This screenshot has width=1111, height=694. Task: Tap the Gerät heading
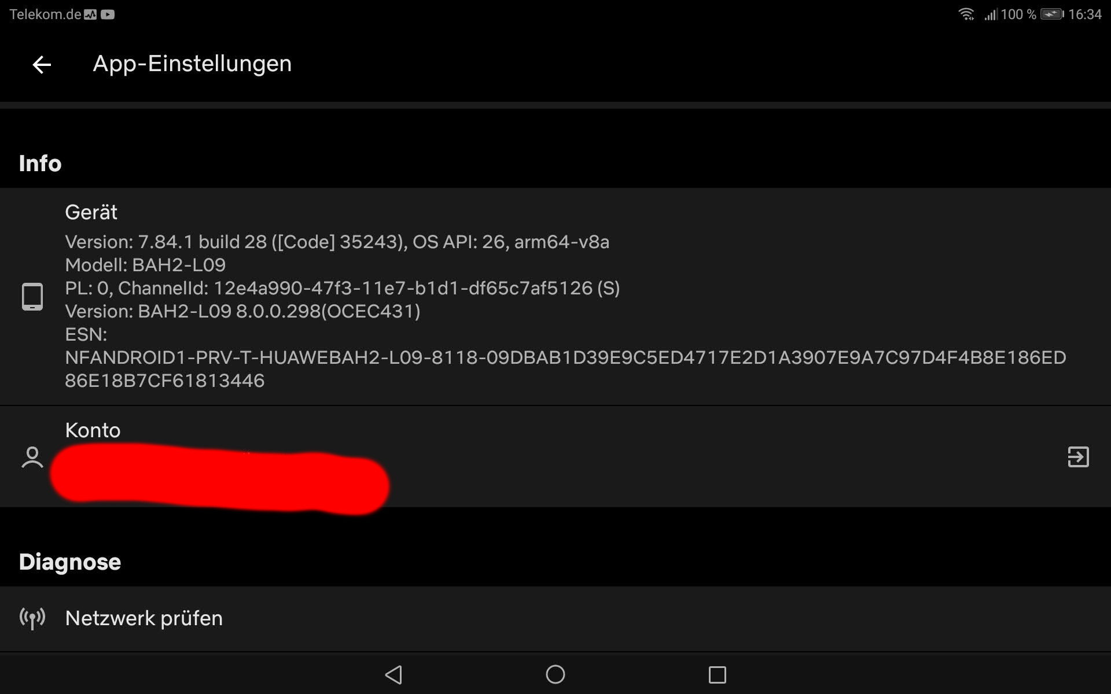point(91,212)
